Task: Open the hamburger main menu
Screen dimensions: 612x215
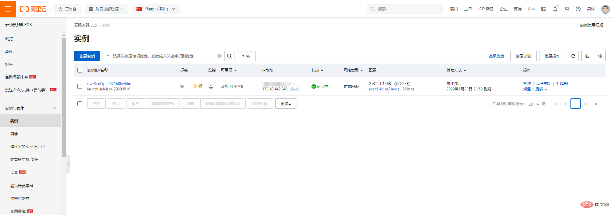Action: tap(8, 9)
